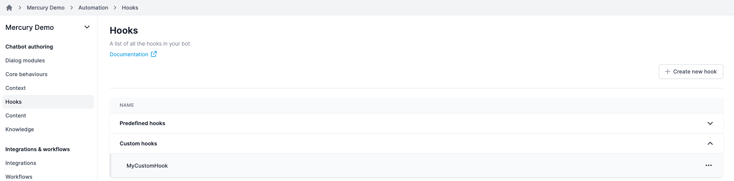Go to Workflows in the sidebar
The height and width of the screenshot is (181, 734).
19,177
